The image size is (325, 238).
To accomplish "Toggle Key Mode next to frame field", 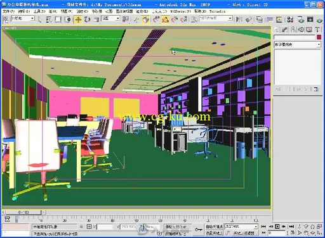I will [x=263, y=233].
